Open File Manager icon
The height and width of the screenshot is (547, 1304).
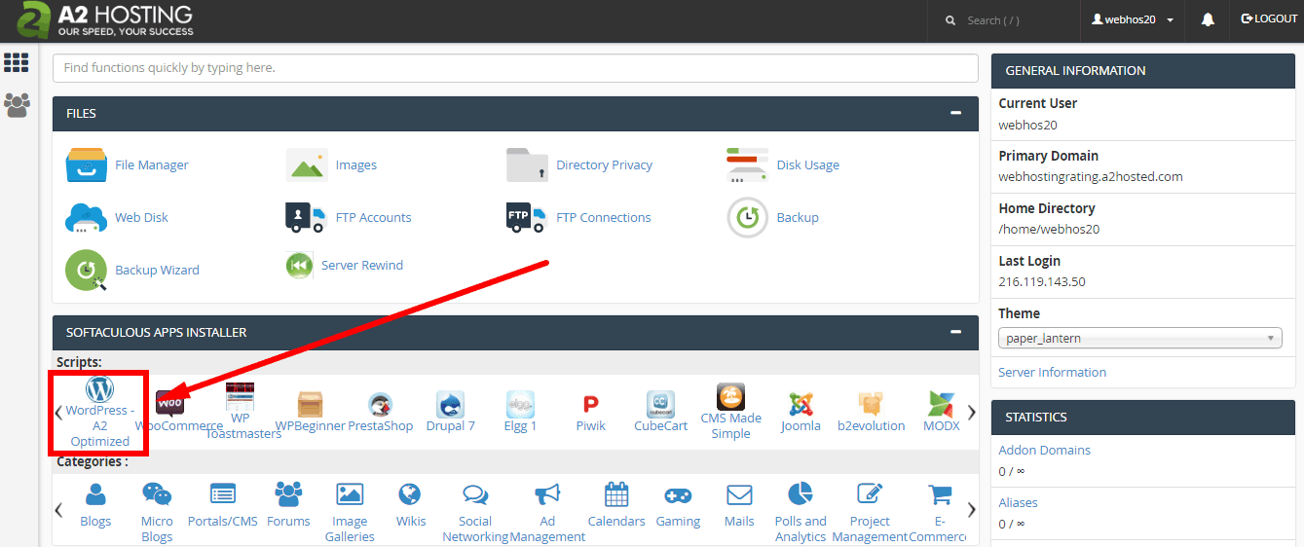pyautogui.click(x=86, y=165)
